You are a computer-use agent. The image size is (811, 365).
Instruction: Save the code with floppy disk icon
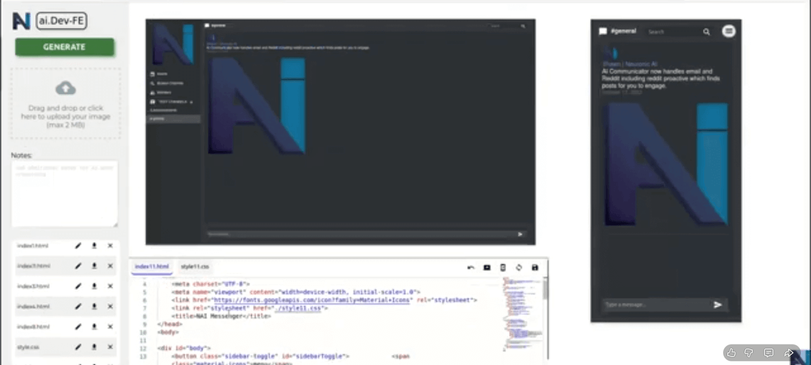[535, 268]
